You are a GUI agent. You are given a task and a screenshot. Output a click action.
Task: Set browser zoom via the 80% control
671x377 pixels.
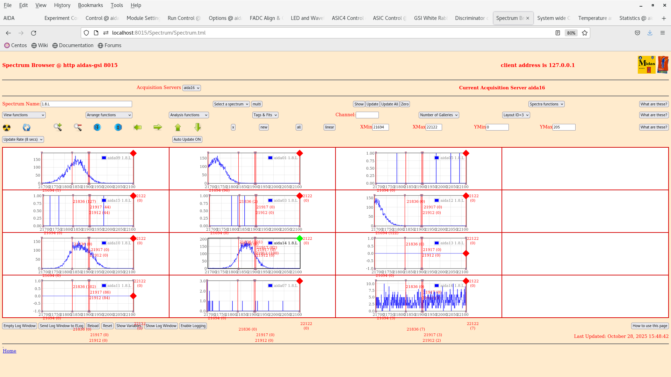click(571, 33)
